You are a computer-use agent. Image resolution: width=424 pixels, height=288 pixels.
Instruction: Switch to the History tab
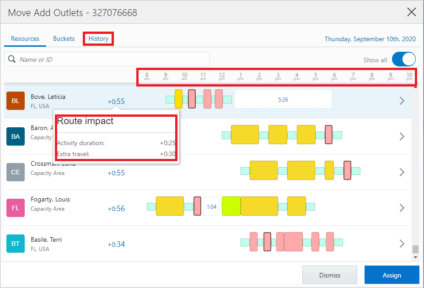(x=98, y=38)
